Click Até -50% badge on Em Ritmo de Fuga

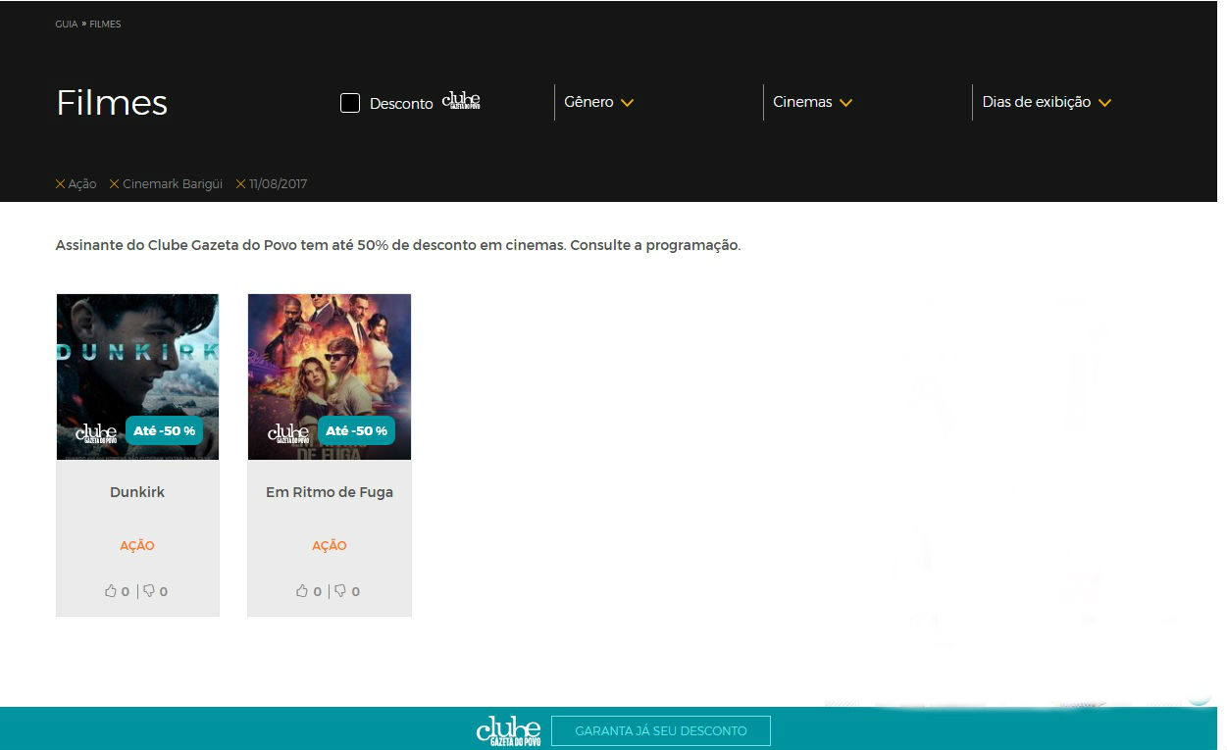(356, 430)
